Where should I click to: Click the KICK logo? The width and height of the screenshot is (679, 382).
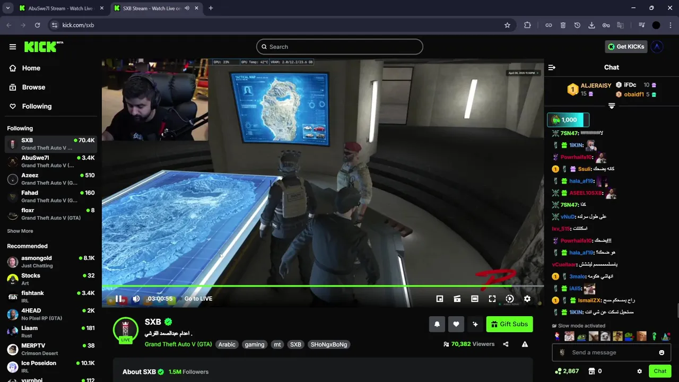point(43,47)
